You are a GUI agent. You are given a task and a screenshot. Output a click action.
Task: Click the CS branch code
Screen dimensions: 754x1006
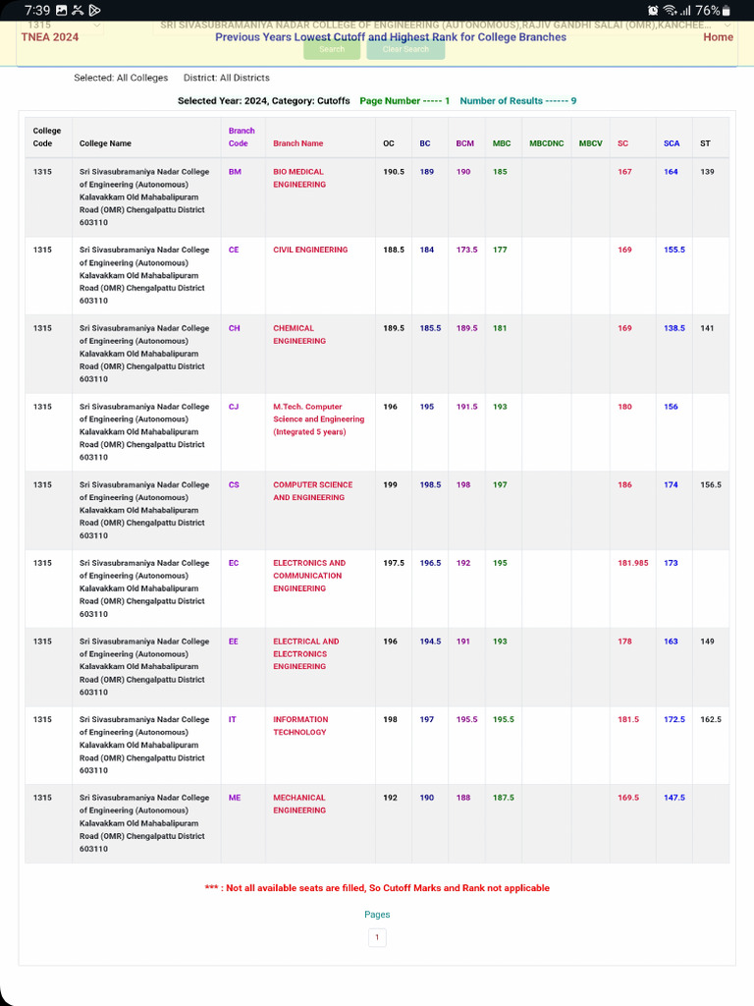click(234, 485)
